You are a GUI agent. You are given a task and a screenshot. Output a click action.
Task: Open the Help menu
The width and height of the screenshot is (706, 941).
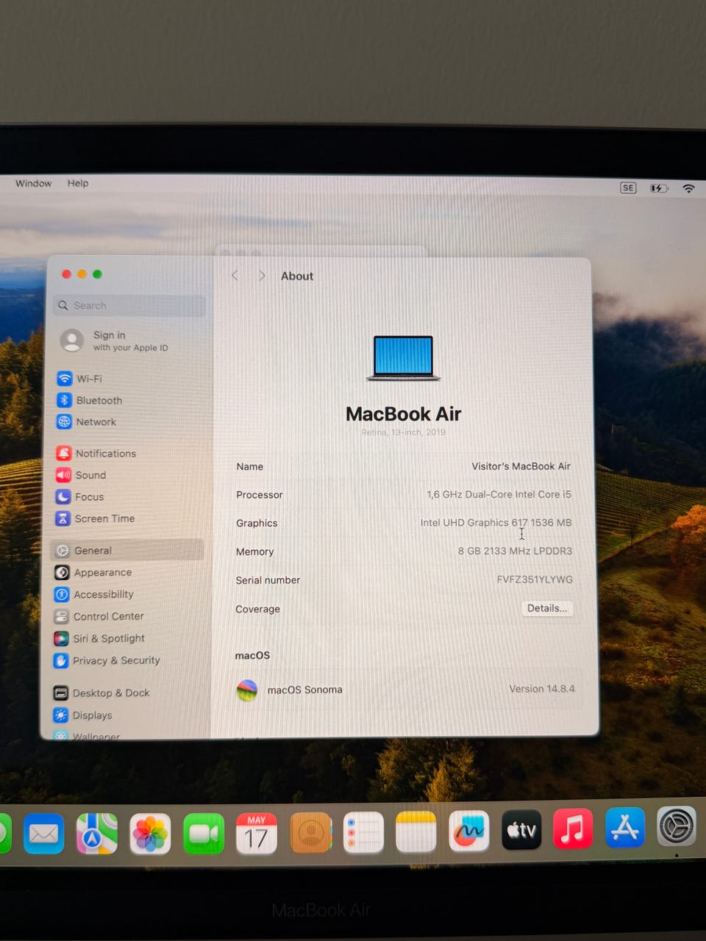[x=78, y=183]
